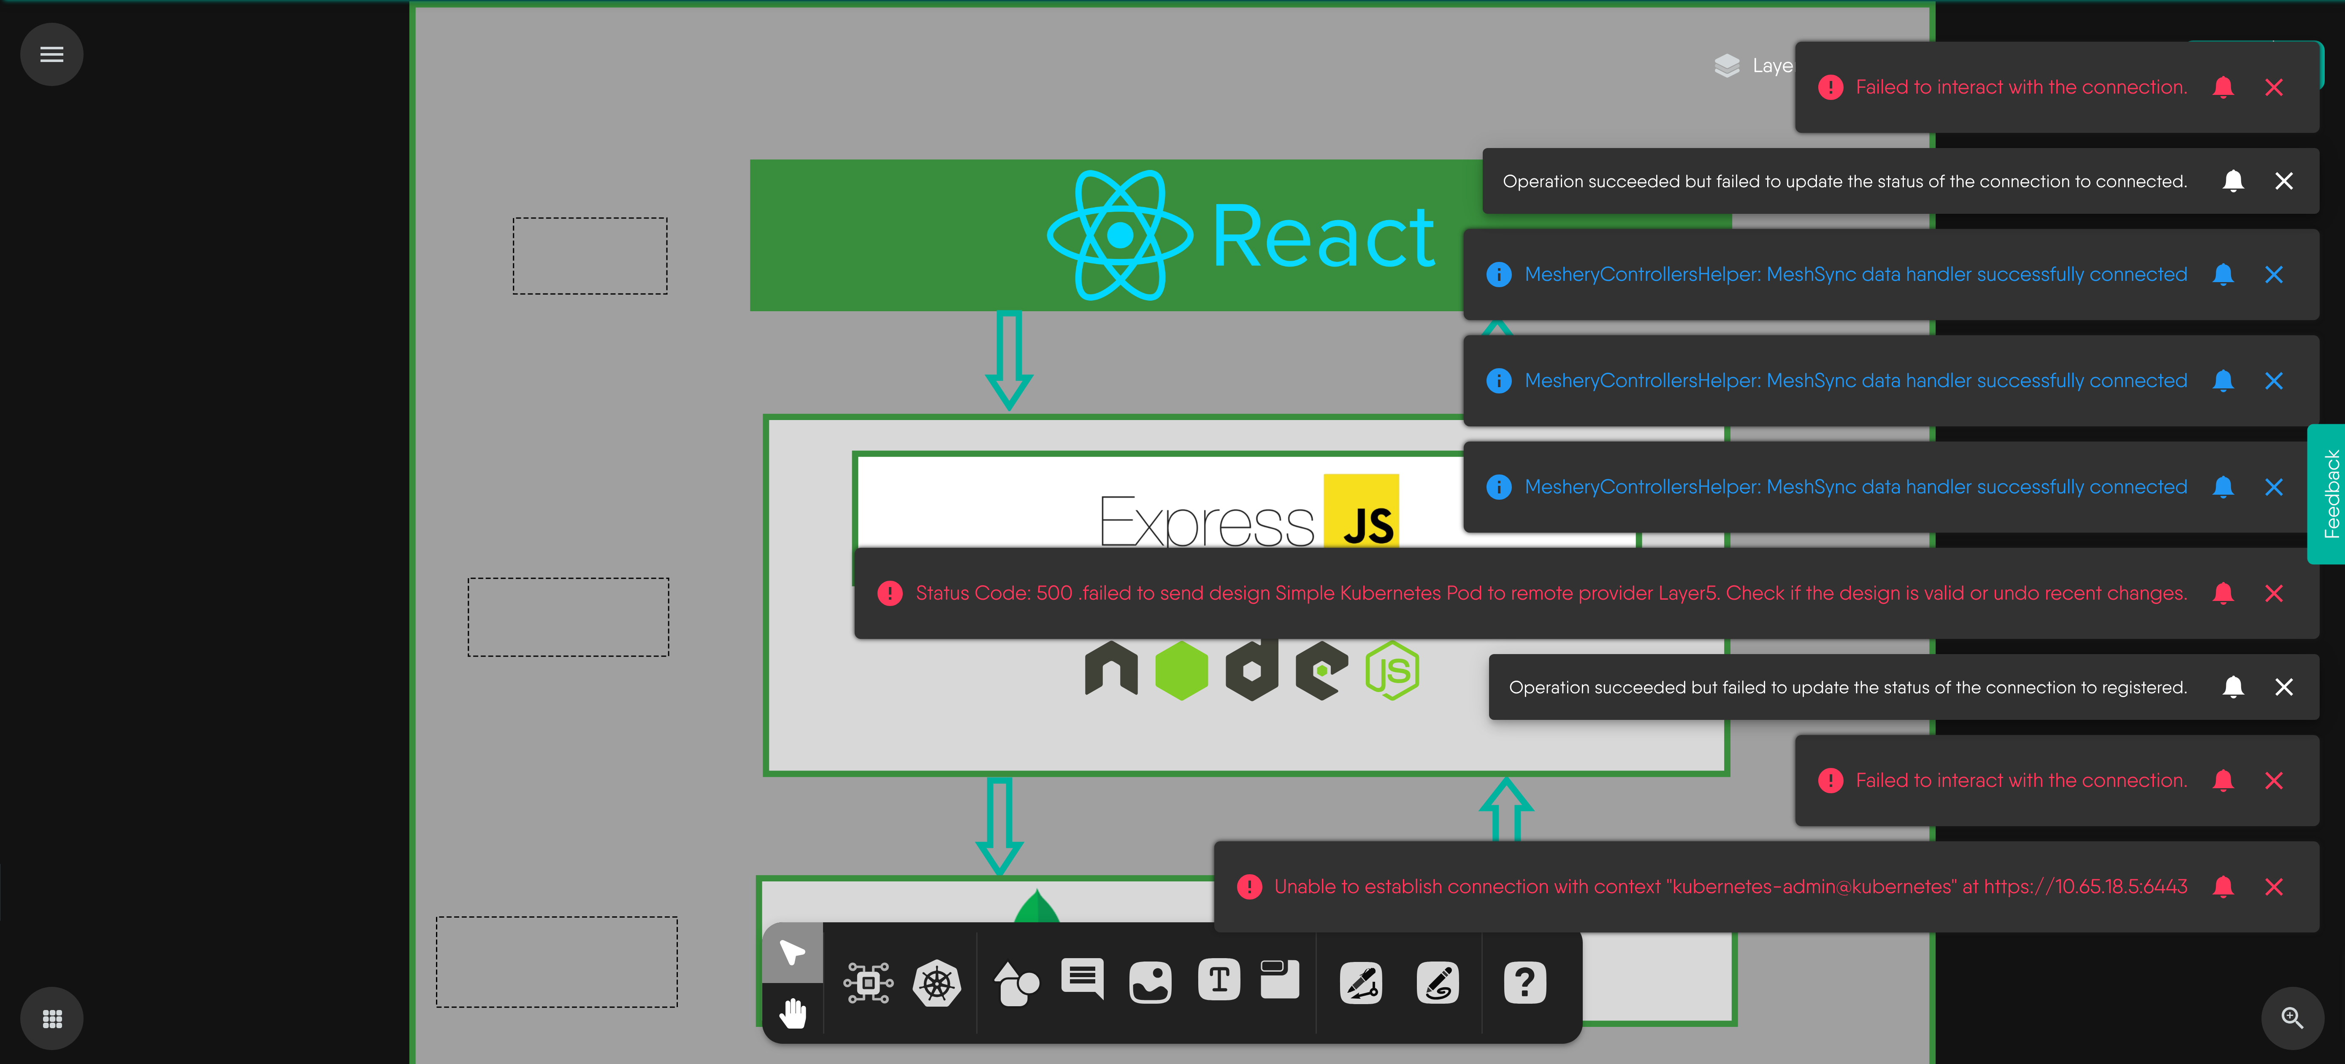Switch to the hand pan tool

click(x=792, y=1012)
